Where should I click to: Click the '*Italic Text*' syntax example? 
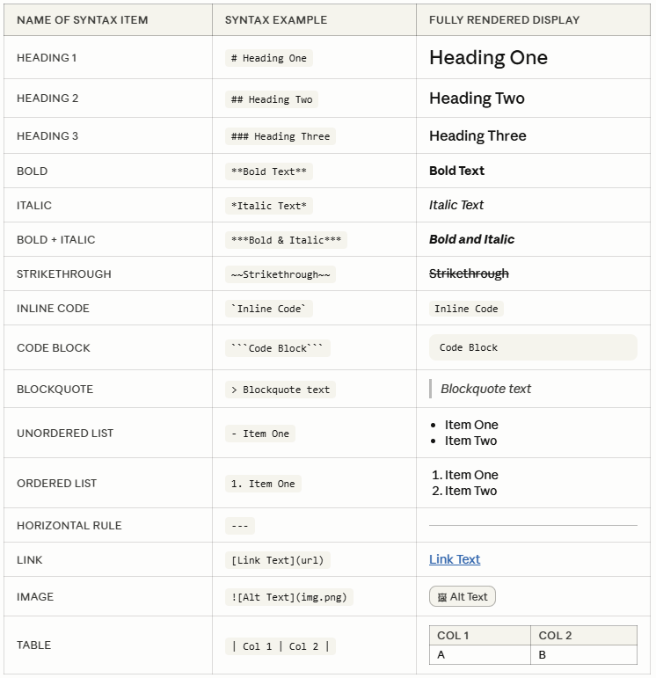coord(269,206)
